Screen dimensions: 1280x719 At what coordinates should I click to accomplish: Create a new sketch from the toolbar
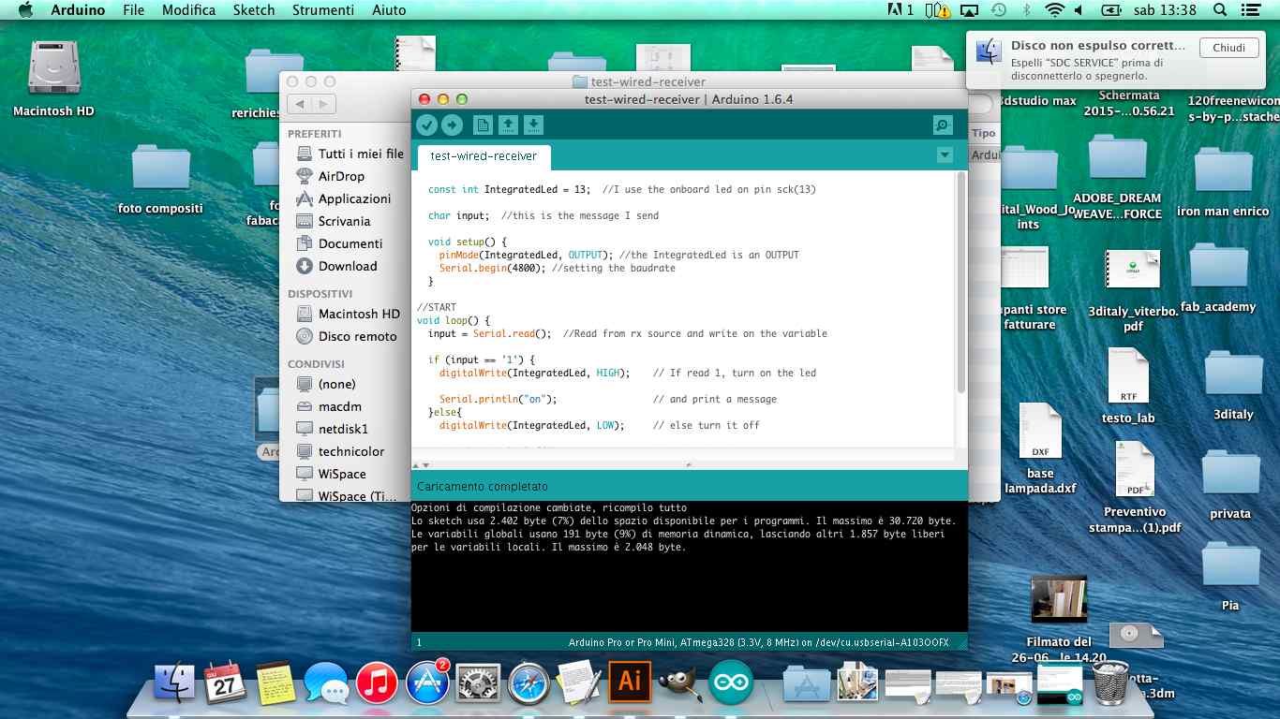click(x=483, y=125)
